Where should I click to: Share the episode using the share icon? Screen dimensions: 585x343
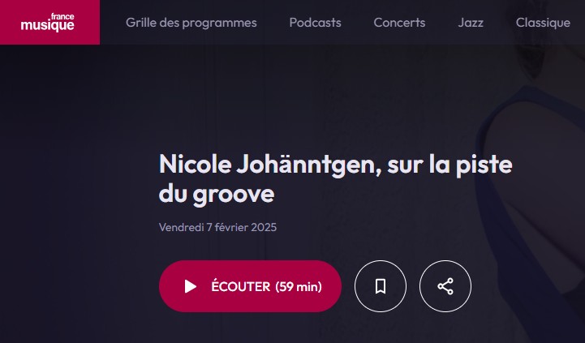click(x=445, y=286)
